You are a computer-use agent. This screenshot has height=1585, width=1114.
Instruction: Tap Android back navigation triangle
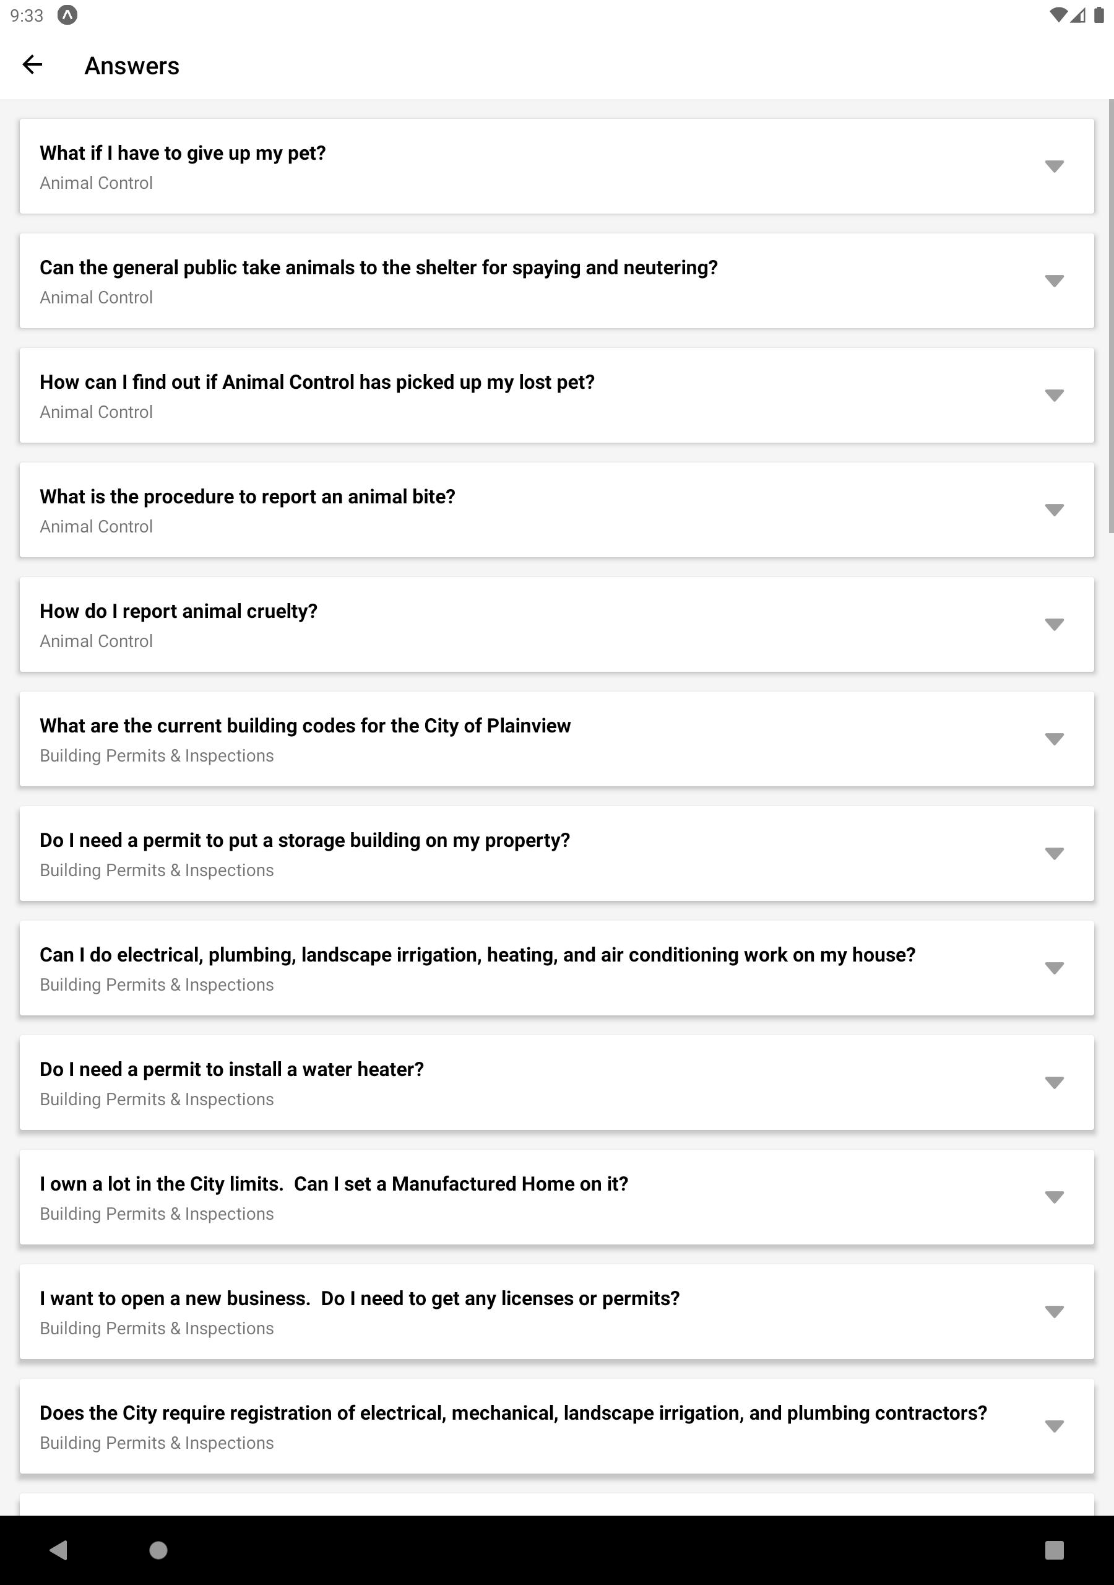pyautogui.click(x=59, y=1550)
